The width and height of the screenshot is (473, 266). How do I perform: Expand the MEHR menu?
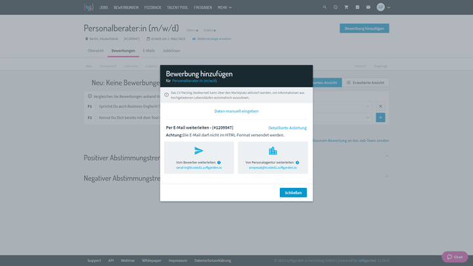[225, 7]
